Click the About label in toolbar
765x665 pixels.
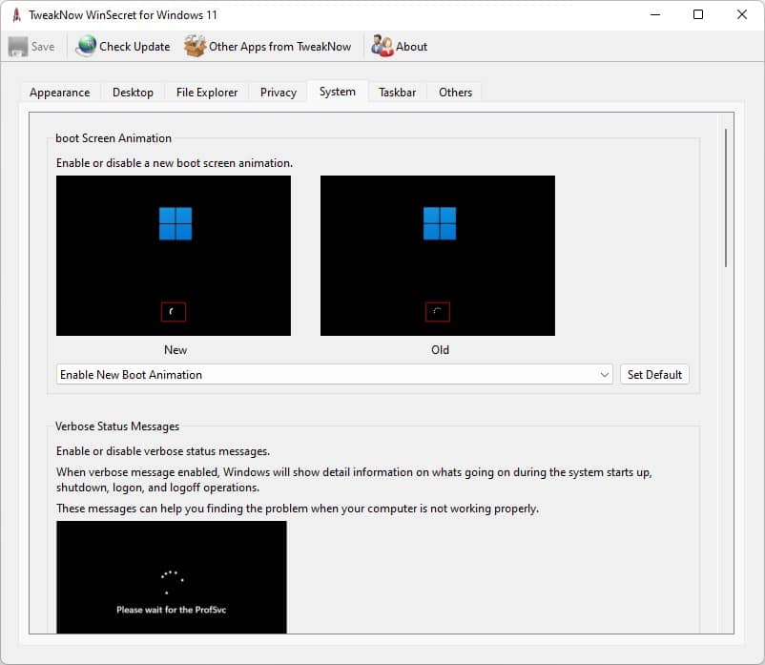click(411, 47)
